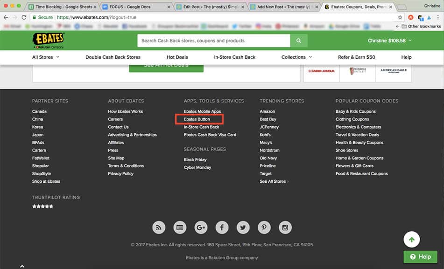Click the Ebates Button footer link
Viewport: 444px width, 269px height.
click(x=197, y=119)
